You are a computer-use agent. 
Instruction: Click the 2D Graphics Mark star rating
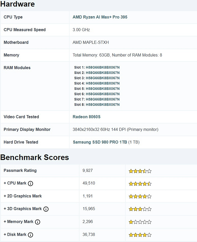click(x=140, y=197)
